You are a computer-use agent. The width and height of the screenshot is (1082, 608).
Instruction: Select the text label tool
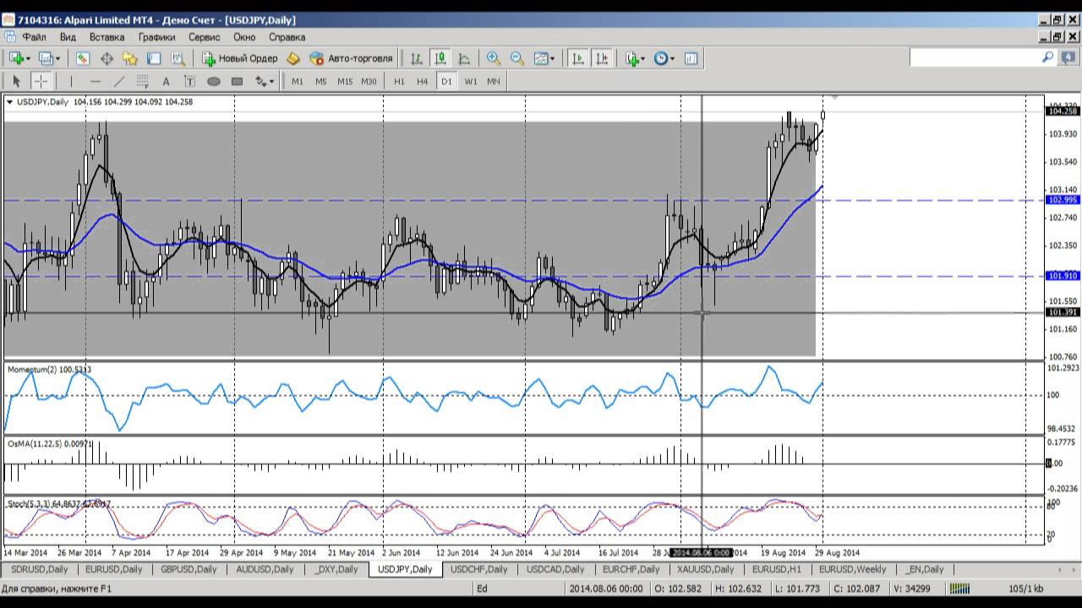point(189,81)
